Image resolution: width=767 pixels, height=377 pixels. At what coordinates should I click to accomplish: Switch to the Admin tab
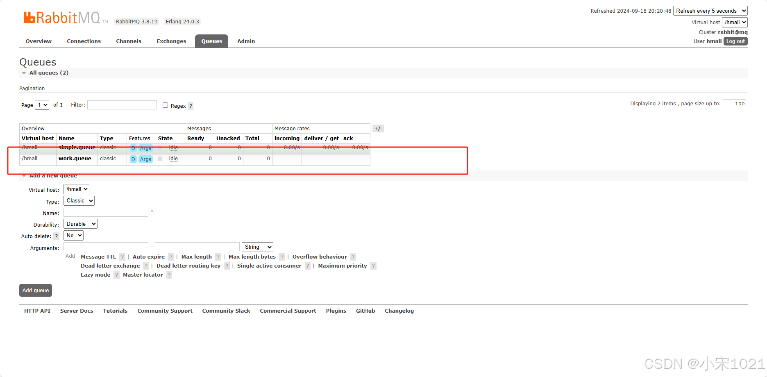pyautogui.click(x=245, y=41)
